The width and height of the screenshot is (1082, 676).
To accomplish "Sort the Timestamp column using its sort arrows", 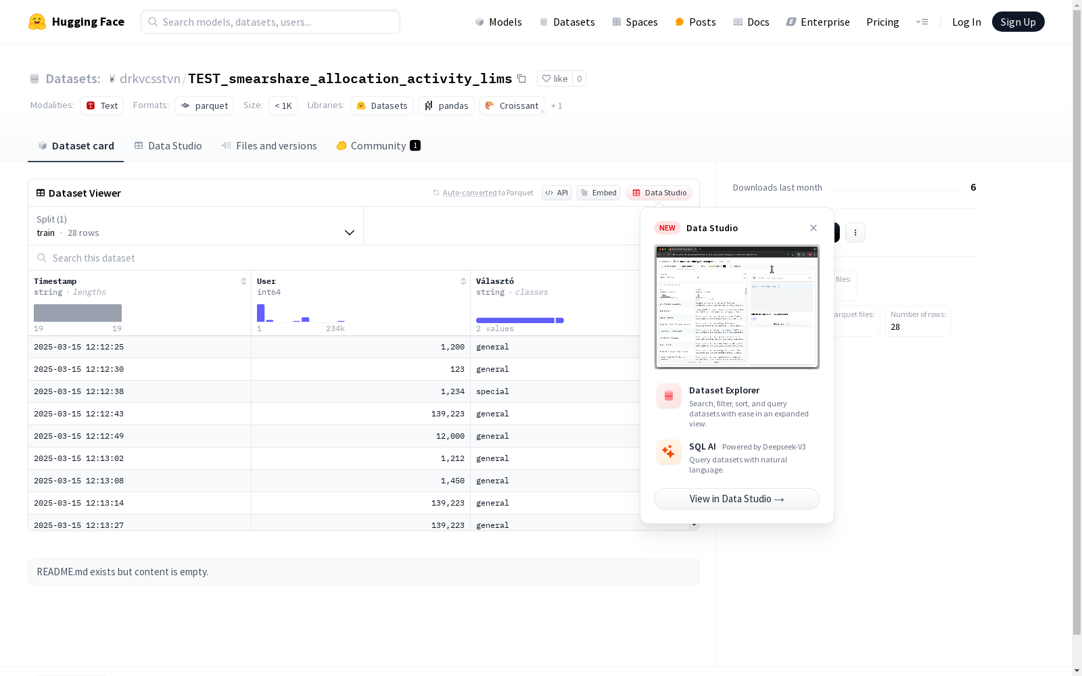I will pyautogui.click(x=243, y=281).
